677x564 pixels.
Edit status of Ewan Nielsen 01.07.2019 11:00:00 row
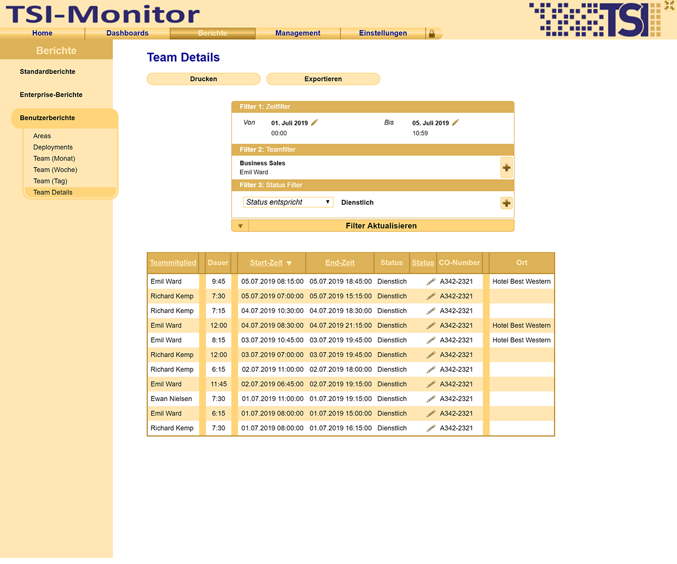click(431, 399)
